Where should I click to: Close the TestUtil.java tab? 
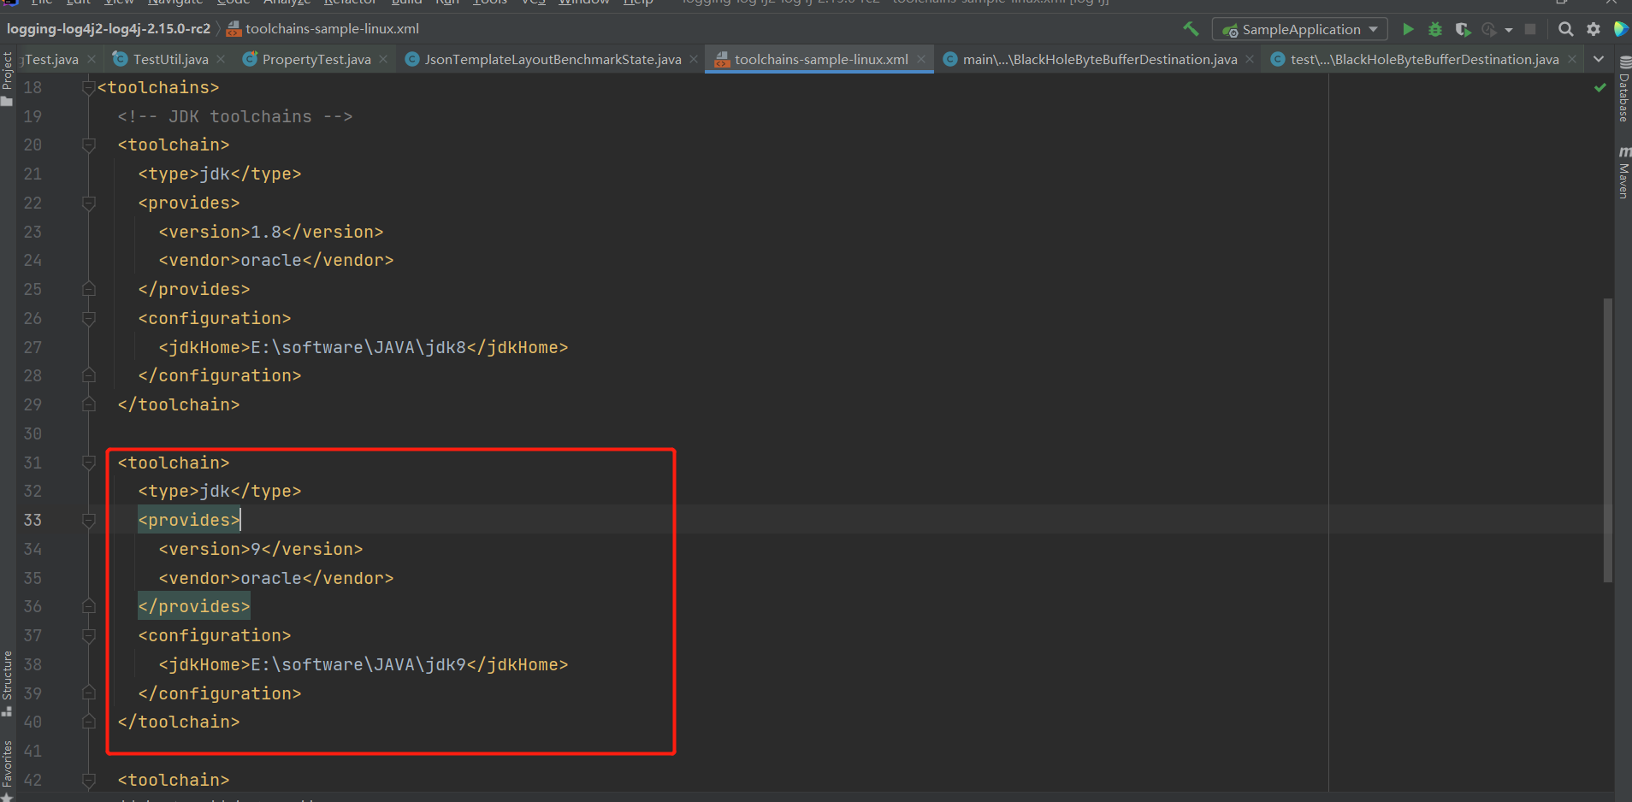point(221,59)
